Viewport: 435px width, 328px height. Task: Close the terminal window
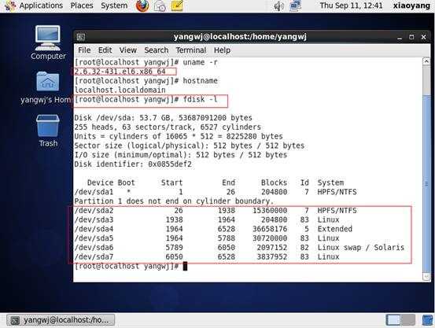(424, 37)
